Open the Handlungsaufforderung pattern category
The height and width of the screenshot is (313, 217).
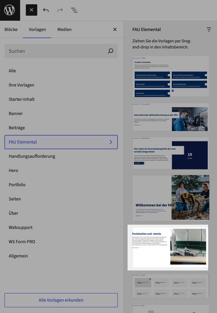point(32,156)
